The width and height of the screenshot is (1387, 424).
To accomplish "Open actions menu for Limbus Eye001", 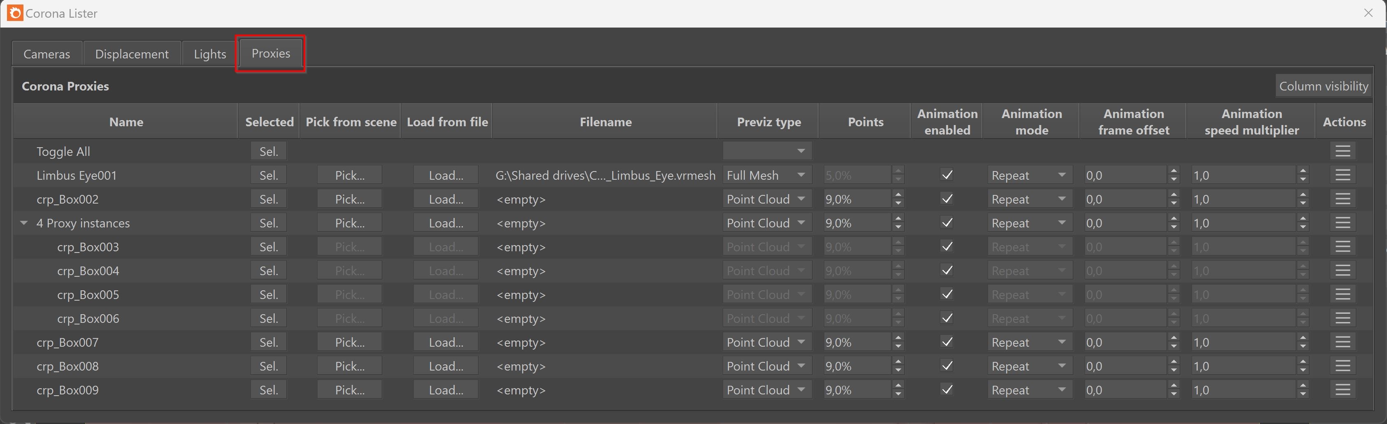I will click(1342, 175).
